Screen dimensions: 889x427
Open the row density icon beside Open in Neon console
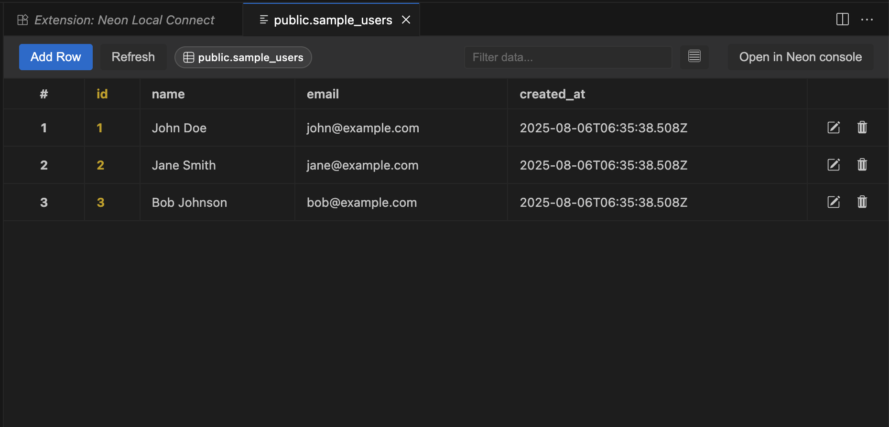click(x=694, y=57)
